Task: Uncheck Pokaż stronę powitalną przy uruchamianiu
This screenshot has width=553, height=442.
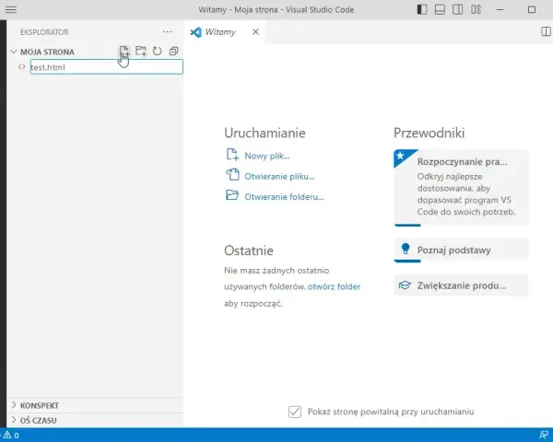Action: (295, 412)
